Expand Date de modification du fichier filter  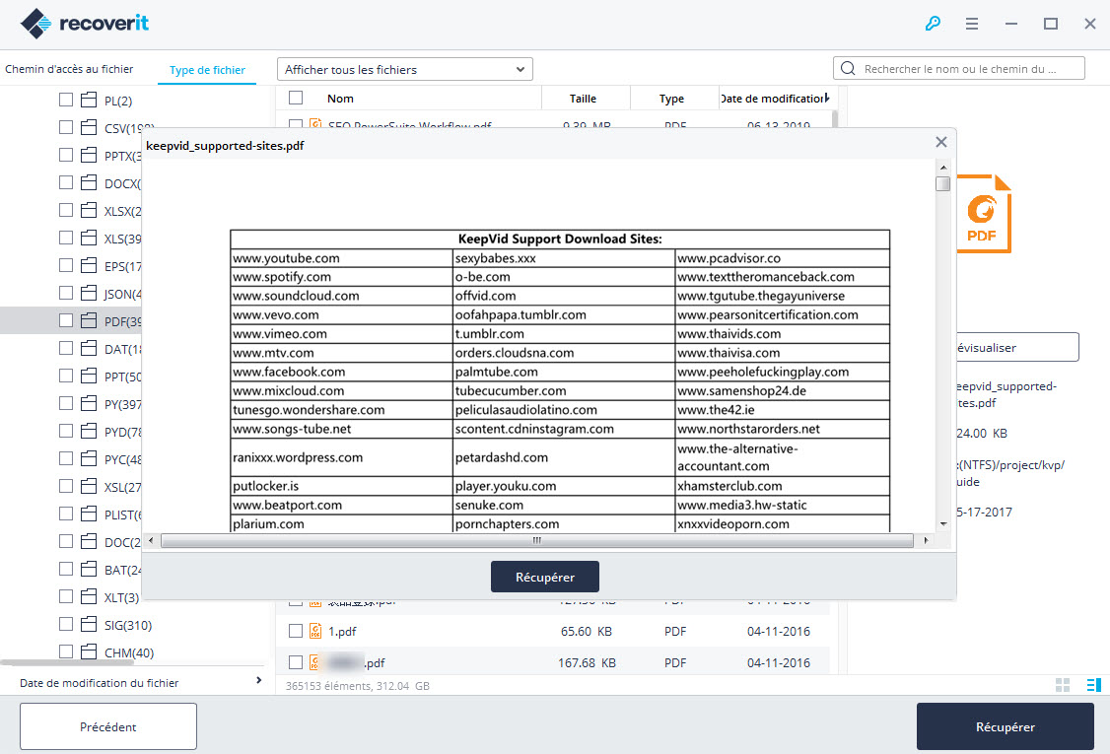coord(259,680)
